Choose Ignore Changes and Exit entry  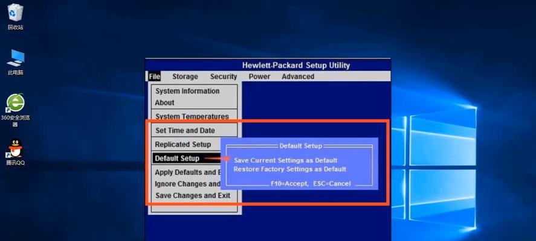click(187, 184)
